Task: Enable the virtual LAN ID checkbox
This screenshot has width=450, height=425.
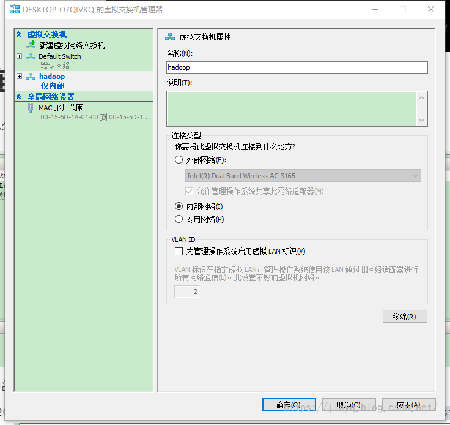Action: (x=179, y=251)
